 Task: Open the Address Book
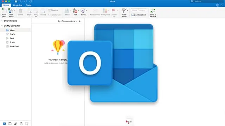139,15
